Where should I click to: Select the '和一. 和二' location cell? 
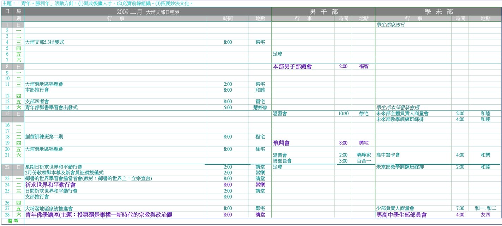[485, 208]
